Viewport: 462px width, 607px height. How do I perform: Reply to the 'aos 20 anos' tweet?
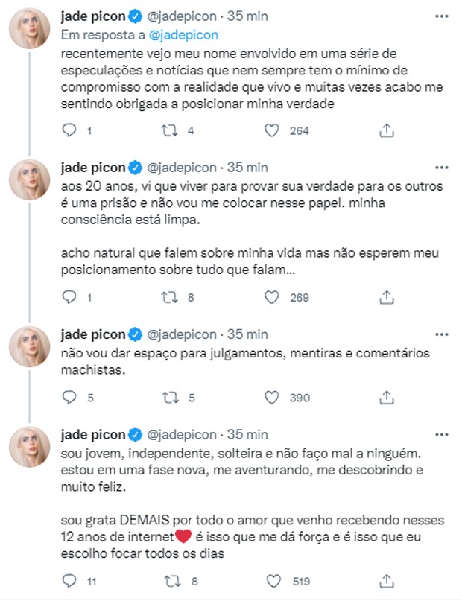click(x=69, y=297)
